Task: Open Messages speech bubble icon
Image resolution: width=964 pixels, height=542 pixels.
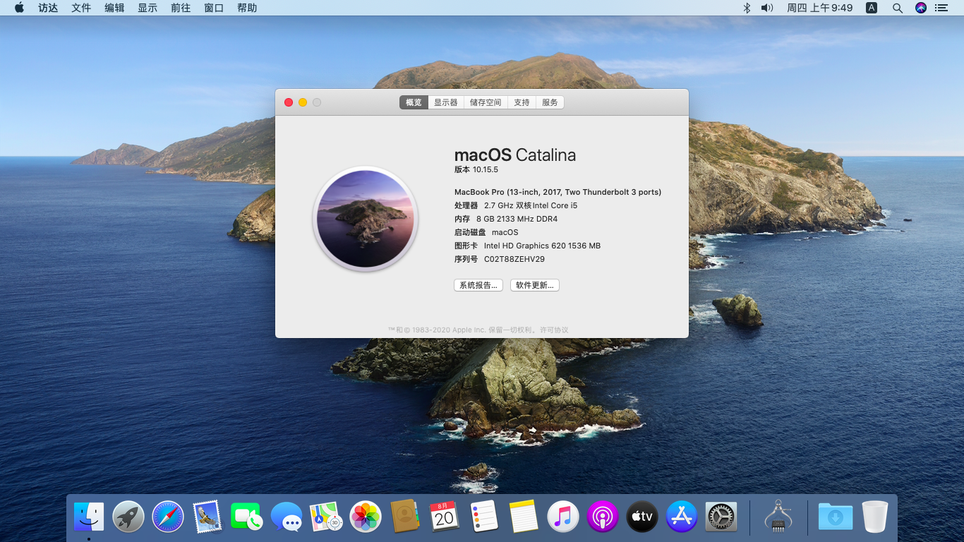Action: pos(287,517)
